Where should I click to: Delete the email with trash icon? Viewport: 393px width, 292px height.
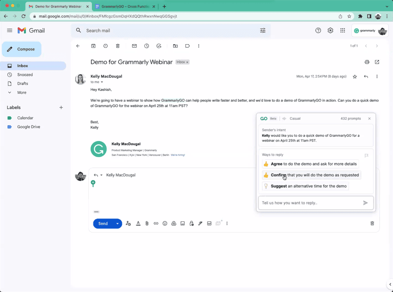tap(118, 46)
